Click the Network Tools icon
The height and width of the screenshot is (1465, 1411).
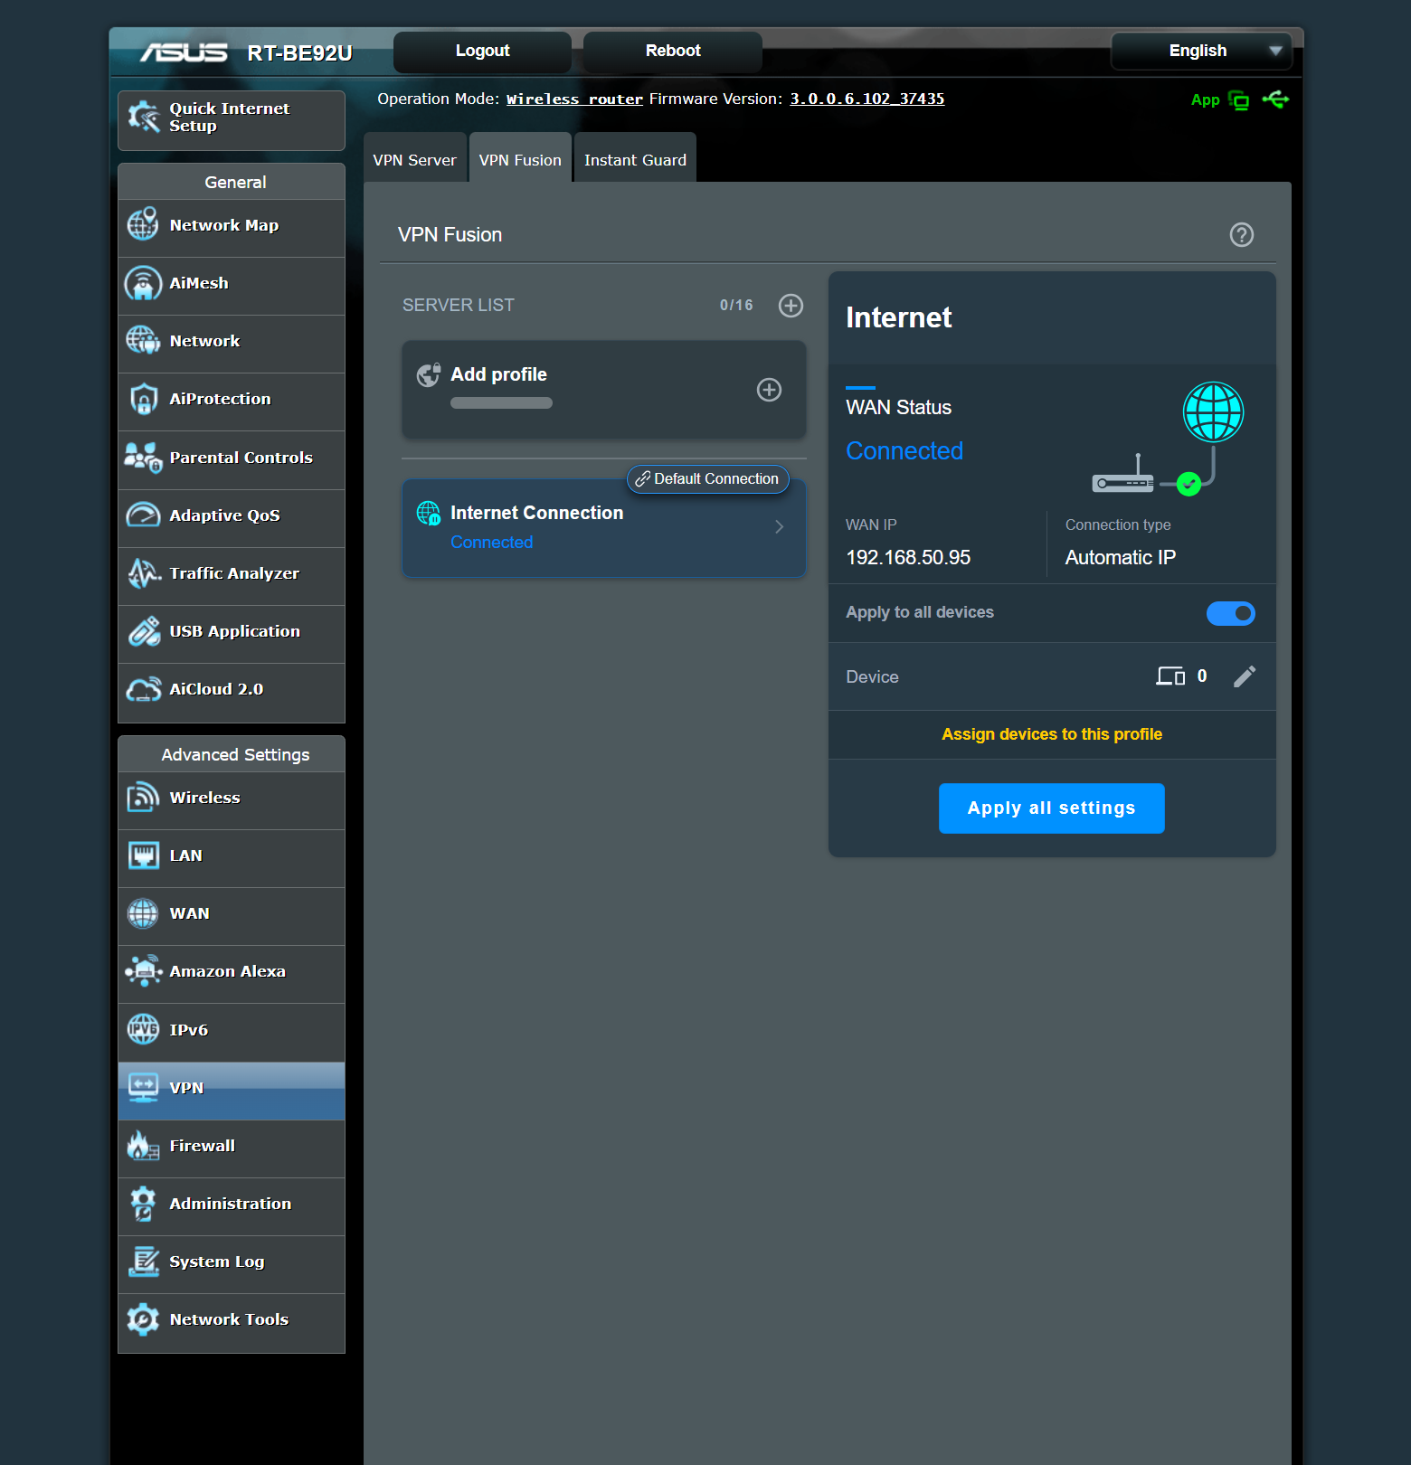tap(143, 1319)
